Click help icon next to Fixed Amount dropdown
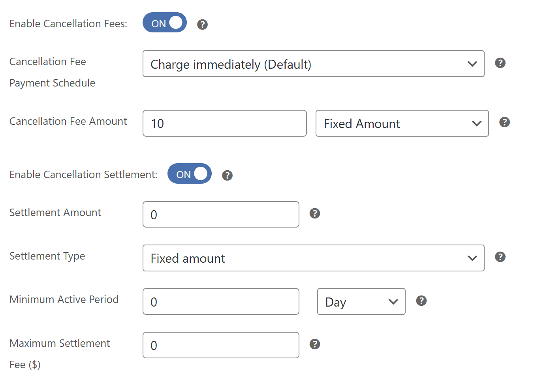The height and width of the screenshot is (384, 551). click(x=504, y=122)
